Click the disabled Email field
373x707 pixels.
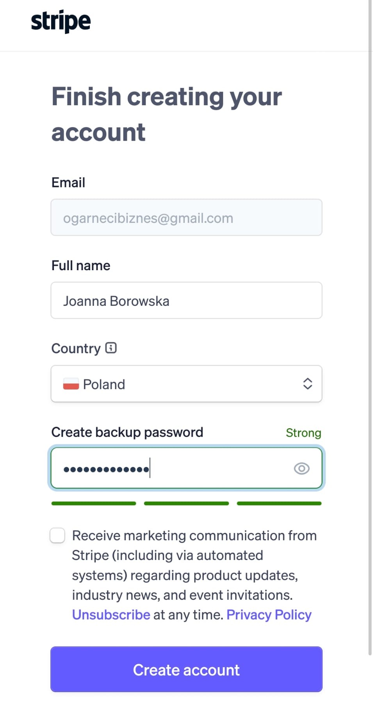point(186,217)
